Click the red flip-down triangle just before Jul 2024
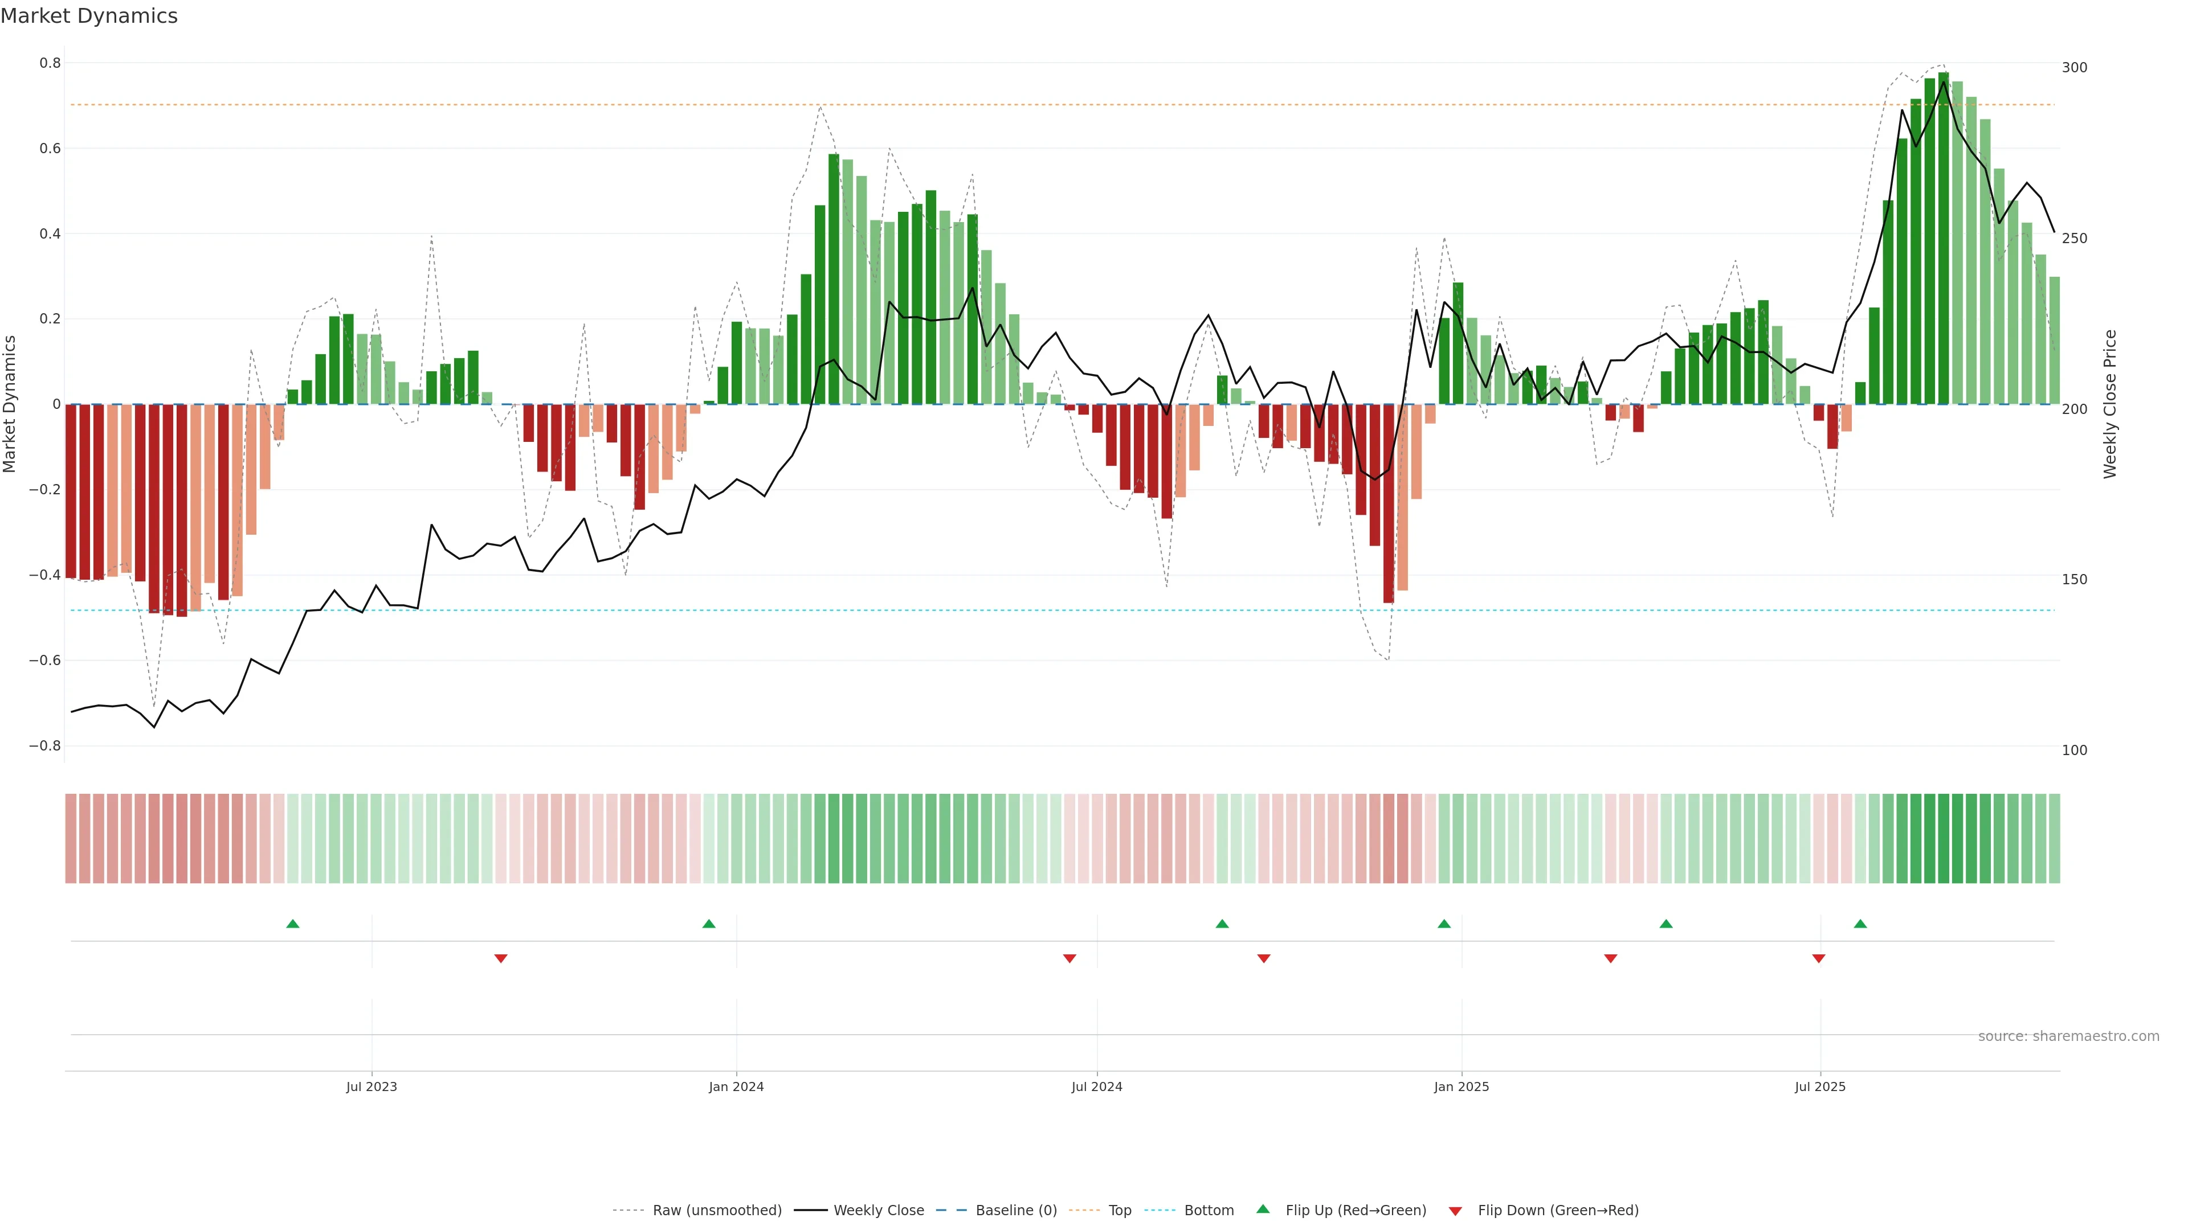2188x1230 pixels. (1069, 958)
